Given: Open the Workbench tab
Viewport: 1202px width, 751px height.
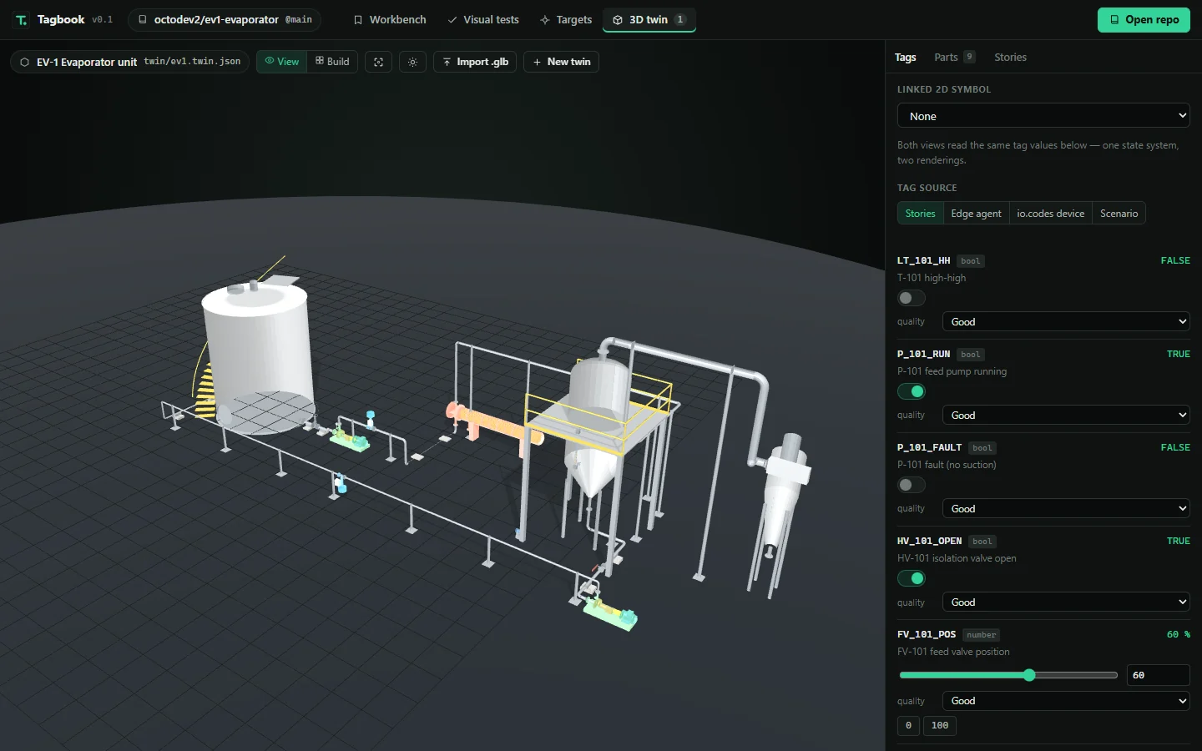Looking at the screenshot, I should point(389,20).
